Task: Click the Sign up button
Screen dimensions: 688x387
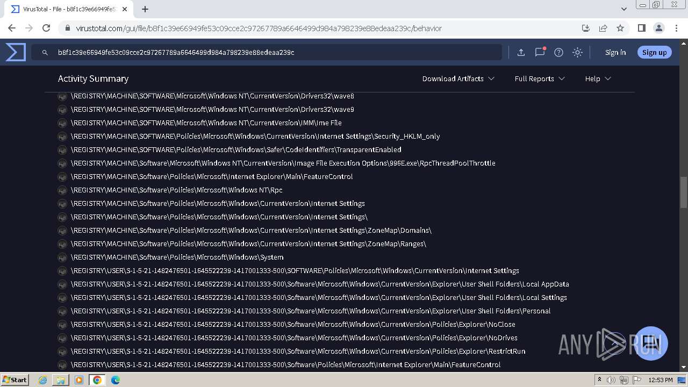Action: coord(654,52)
